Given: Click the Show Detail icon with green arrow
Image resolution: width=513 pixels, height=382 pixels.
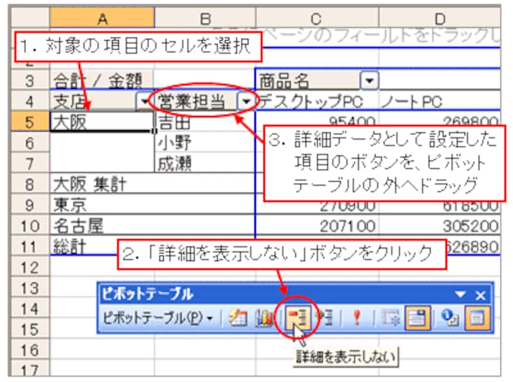Looking at the screenshot, I should pos(324,317).
